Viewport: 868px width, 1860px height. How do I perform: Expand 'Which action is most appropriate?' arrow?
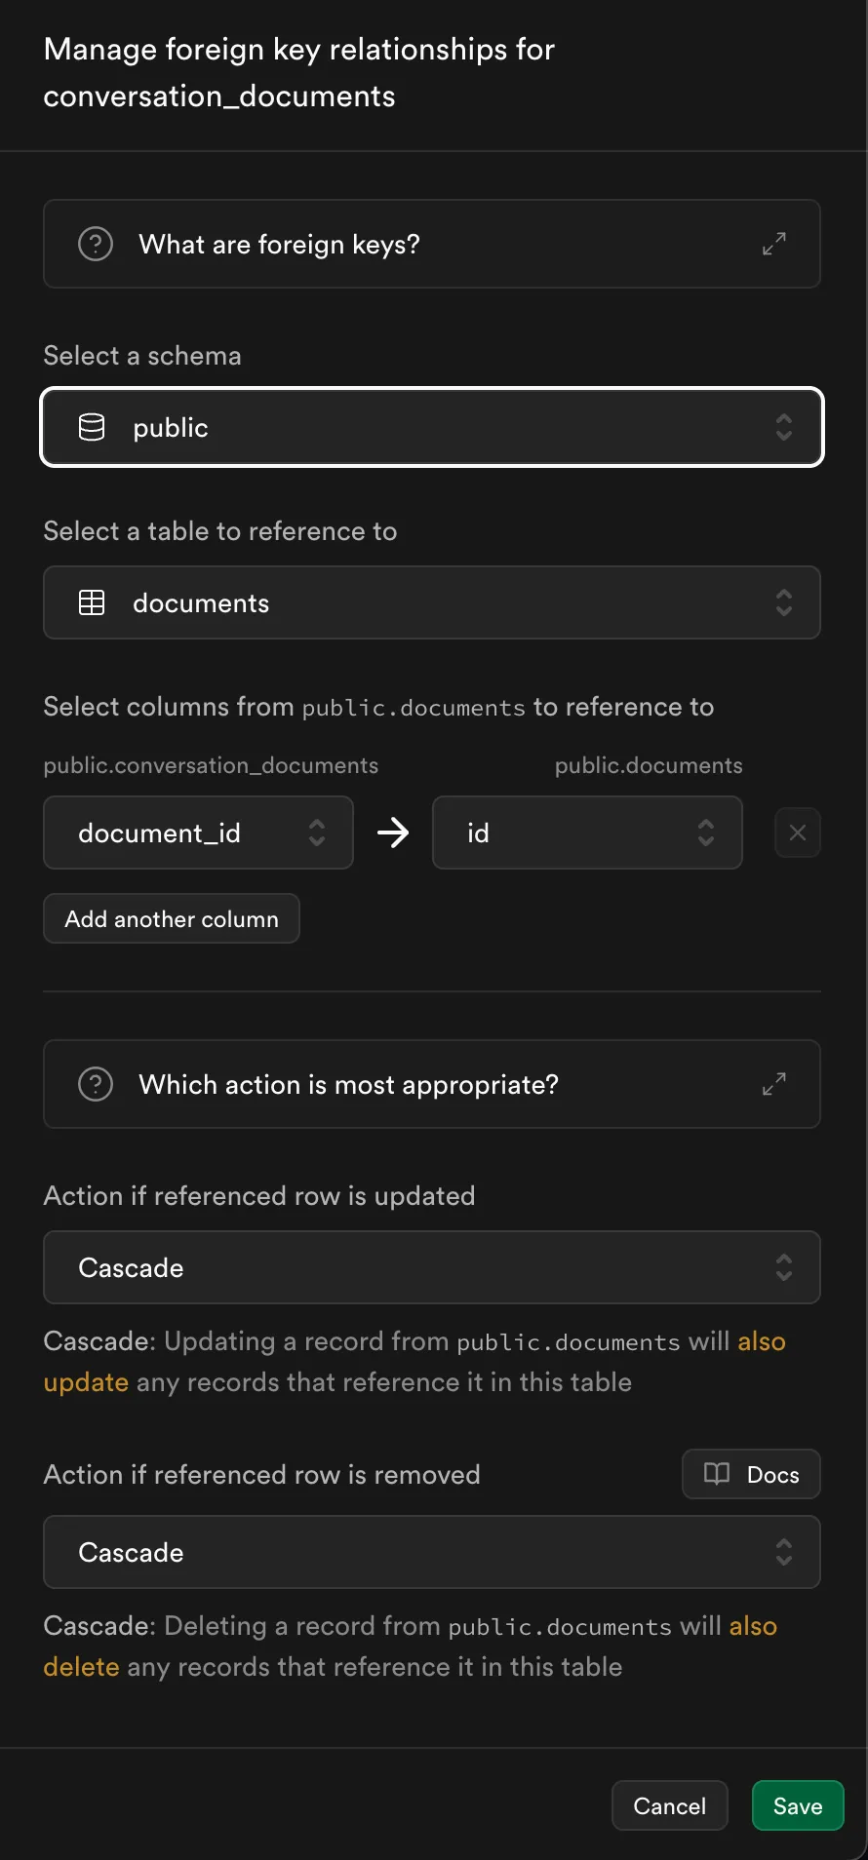pyautogui.click(x=774, y=1084)
